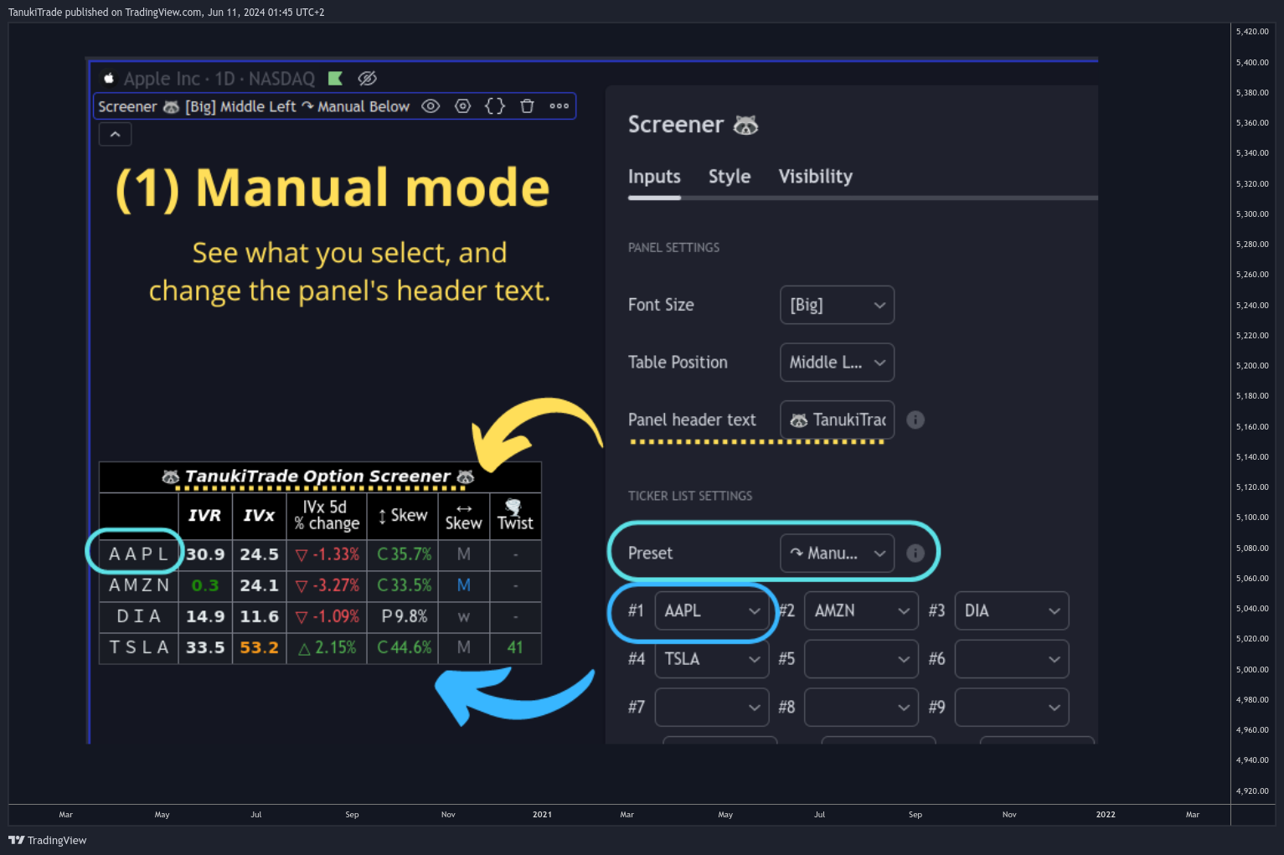The height and width of the screenshot is (855, 1284).
Task: Click TanukiTrade Option Screener table header
Action: click(x=319, y=476)
